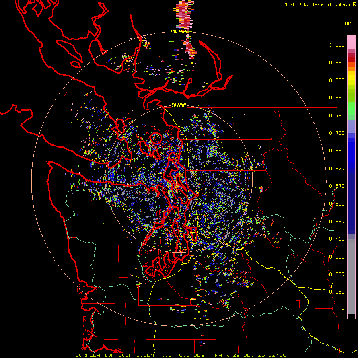Click the TH threshold label
This screenshot has width=358, height=358.
pos(342,309)
